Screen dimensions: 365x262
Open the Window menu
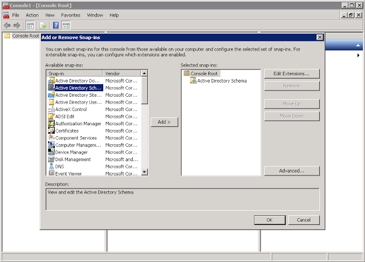tap(95, 15)
